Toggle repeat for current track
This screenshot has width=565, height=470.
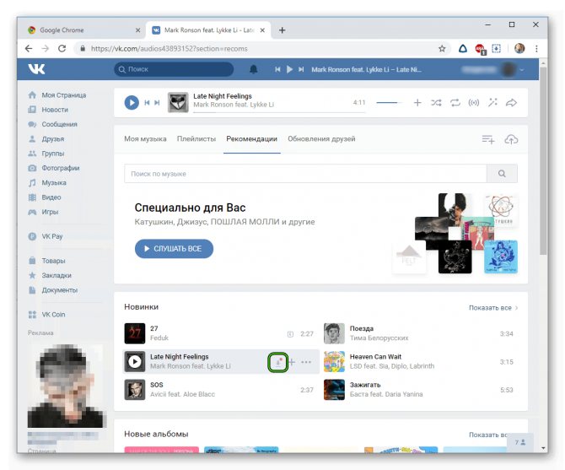click(455, 103)
